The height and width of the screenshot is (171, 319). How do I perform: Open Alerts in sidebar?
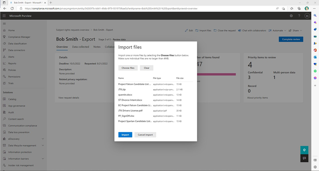click(x=11, y=57)
